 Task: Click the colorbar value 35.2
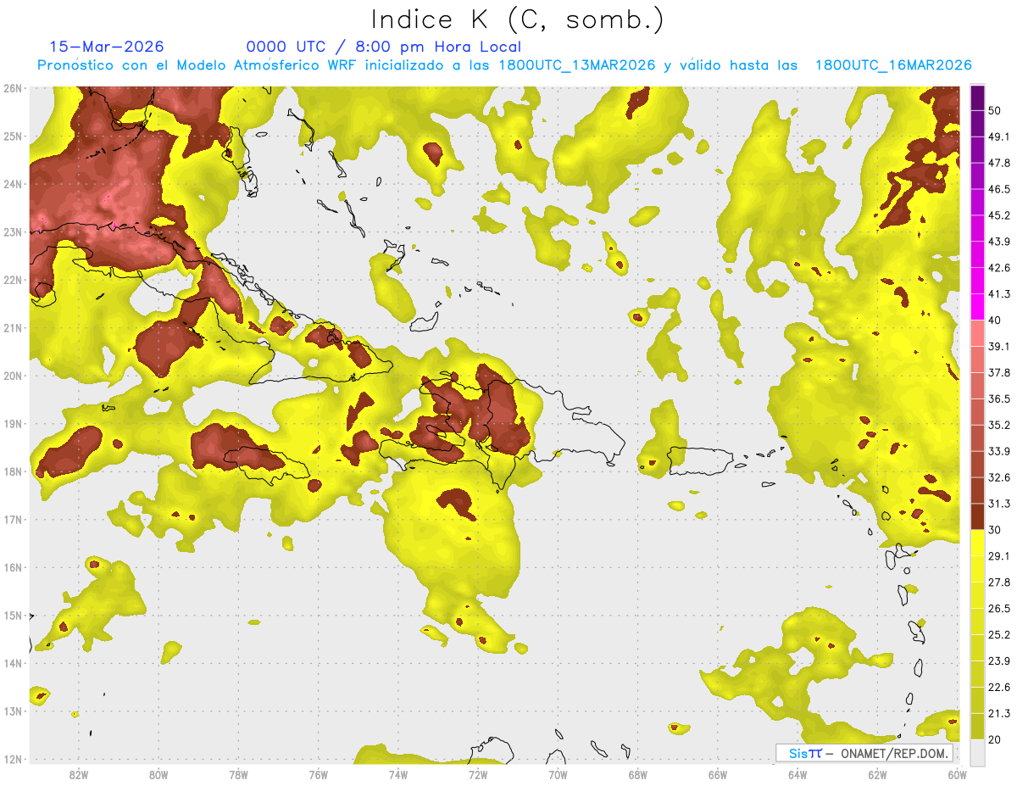point(999,425)
